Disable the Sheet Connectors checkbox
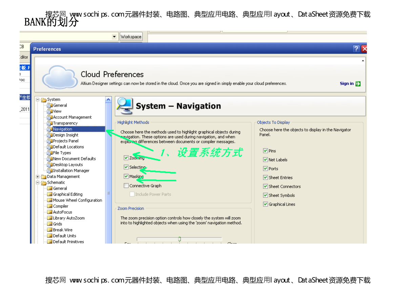This screenshot has height=294, width=416. tap(266, 186)
